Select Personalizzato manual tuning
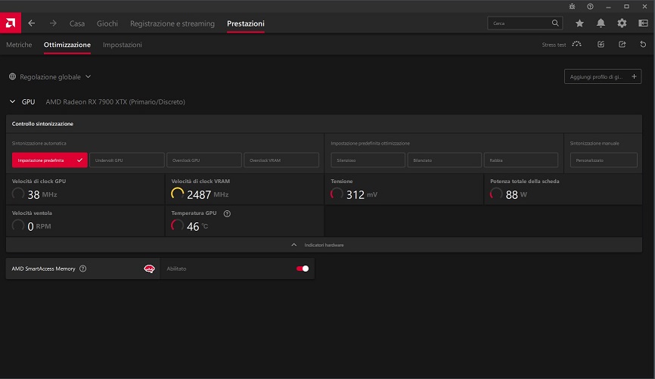The image size is (655, 379). click(604, 160)
